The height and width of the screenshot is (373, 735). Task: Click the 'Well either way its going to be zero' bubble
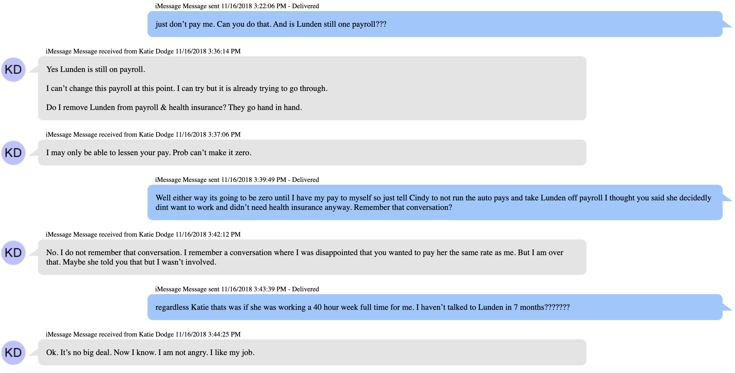435,202
